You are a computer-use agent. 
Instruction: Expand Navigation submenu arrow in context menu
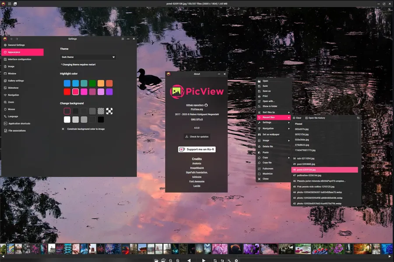click(289, 128)
